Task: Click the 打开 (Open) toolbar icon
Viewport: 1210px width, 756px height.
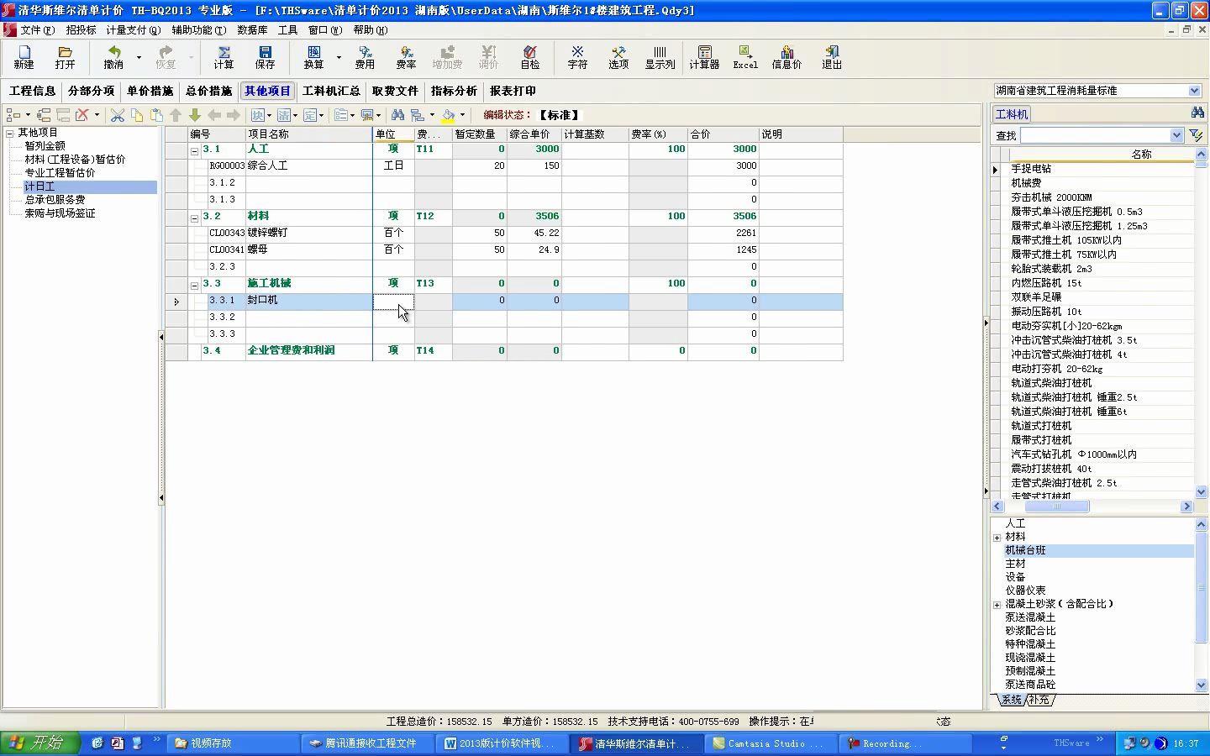Action: (x=65, y=57)
